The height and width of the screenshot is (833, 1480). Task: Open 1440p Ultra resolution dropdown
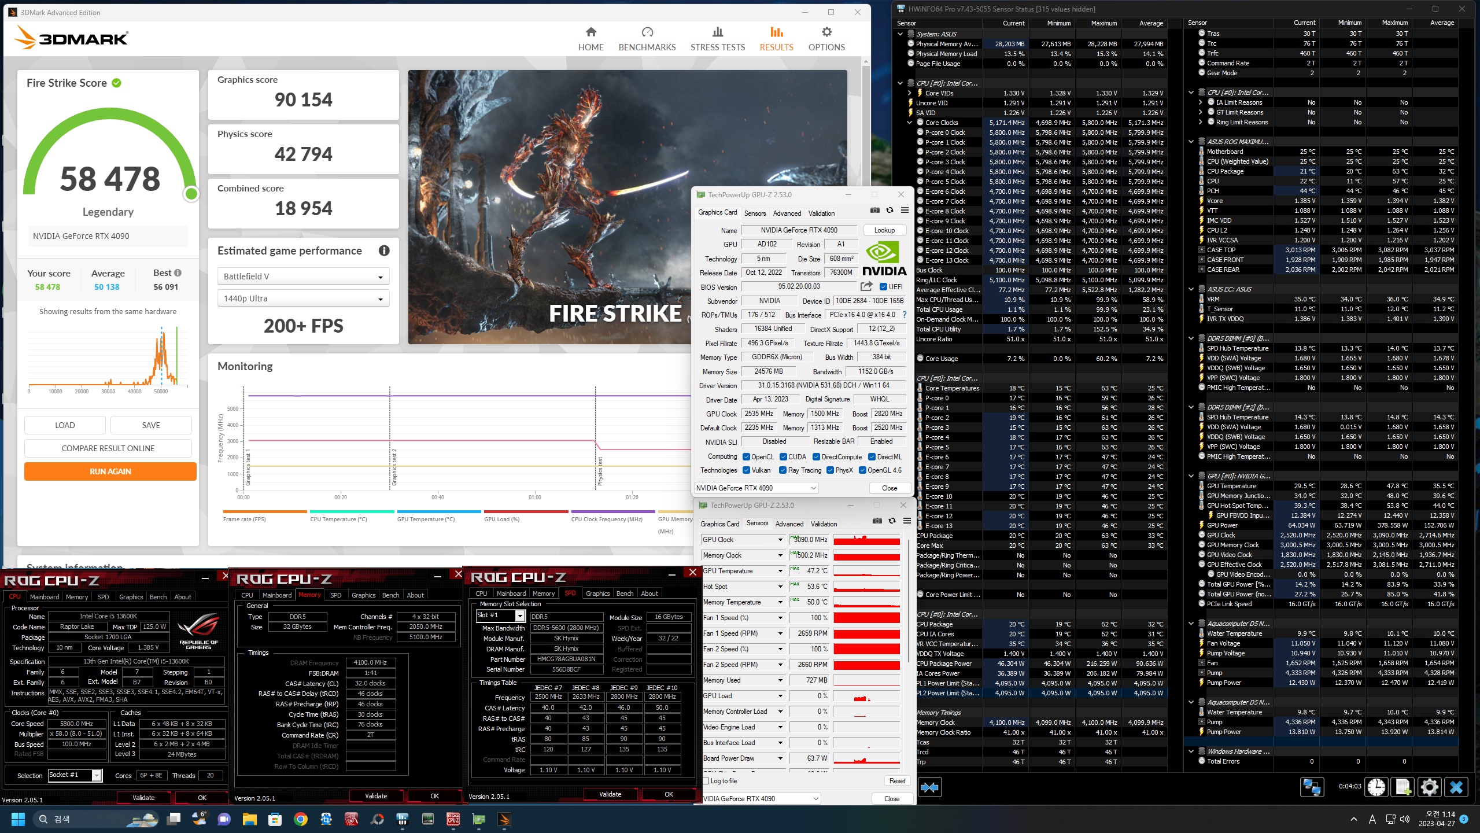coord(303,298)
